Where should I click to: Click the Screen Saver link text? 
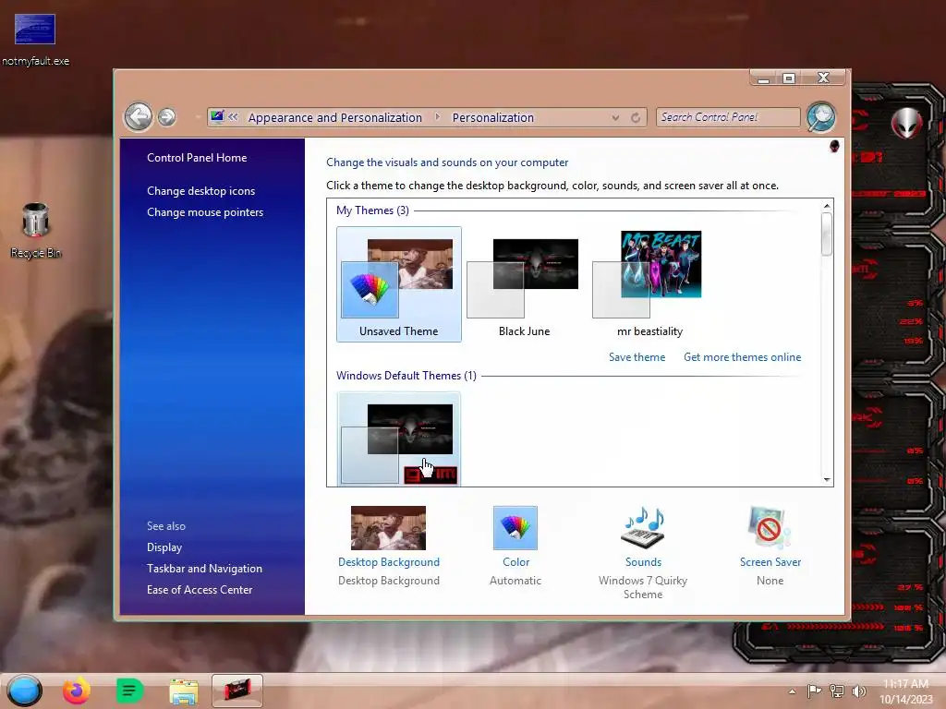pyautogui.click(x=770, y=562)
